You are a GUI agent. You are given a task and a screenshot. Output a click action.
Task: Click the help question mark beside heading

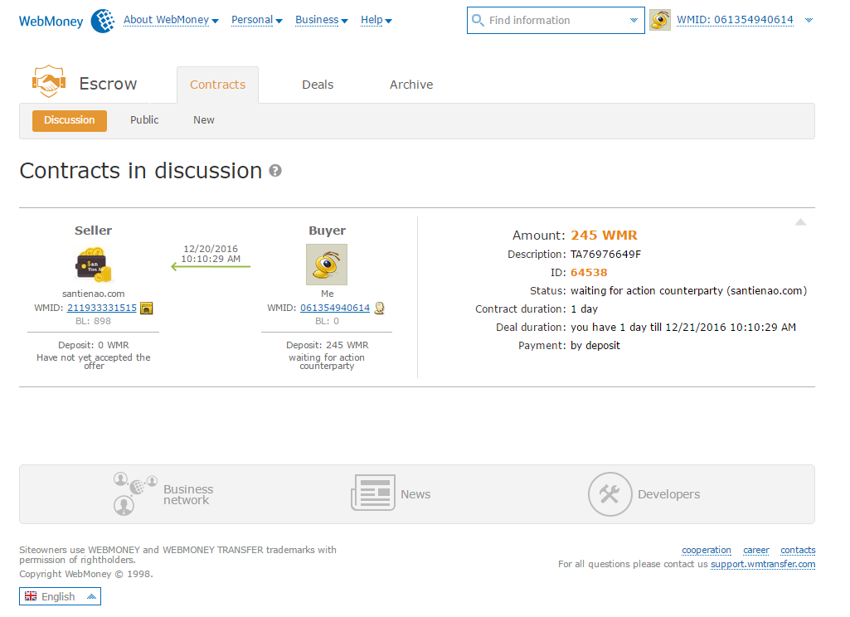[275, 171]
